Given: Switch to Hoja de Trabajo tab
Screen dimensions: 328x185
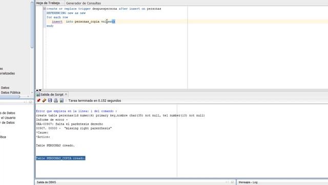Looking at the screenshot, I should [x=48, y=3].
